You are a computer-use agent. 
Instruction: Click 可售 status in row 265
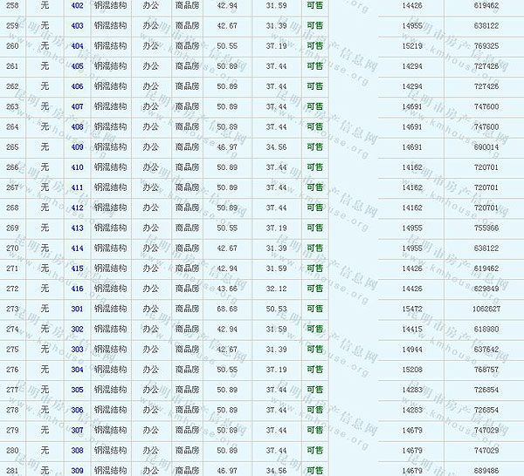pos(314,146)
